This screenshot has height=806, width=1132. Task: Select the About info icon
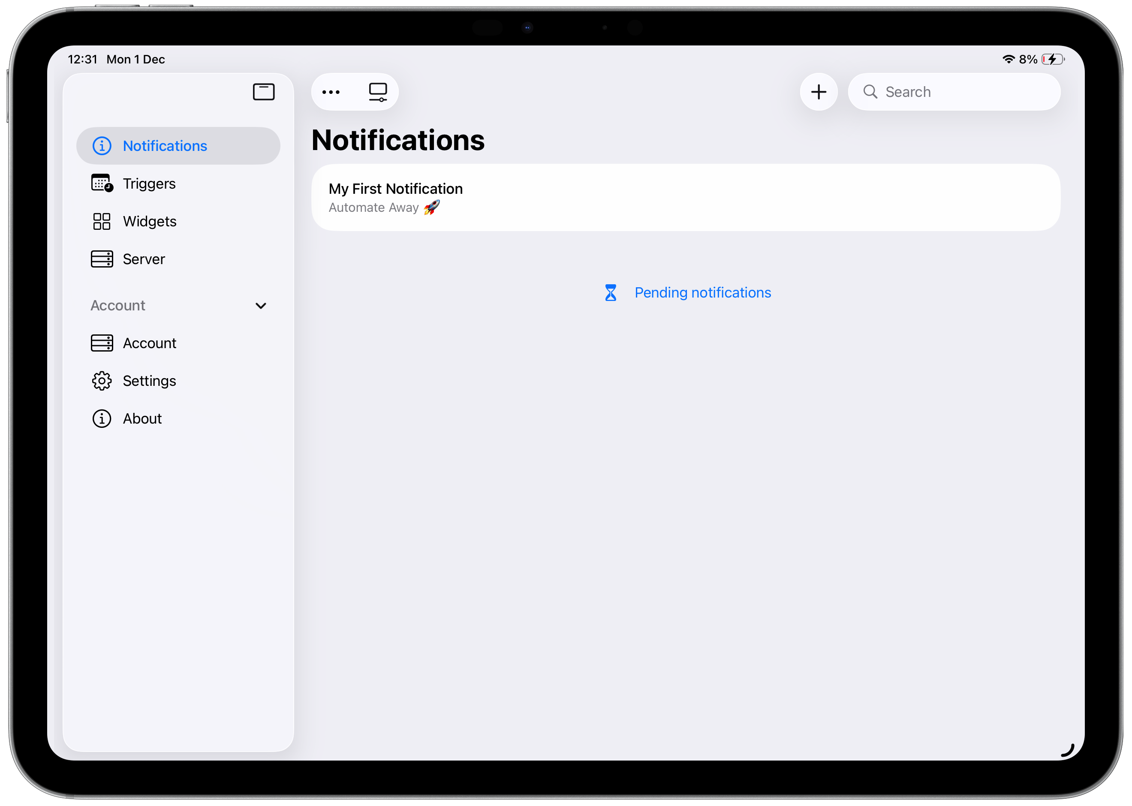coord(102,418)
